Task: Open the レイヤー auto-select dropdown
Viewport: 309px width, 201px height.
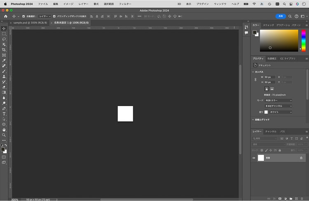Action: (x=45, y=17)
